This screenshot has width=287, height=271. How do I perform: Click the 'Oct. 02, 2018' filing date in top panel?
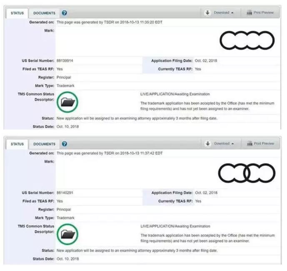coord(206,61)
